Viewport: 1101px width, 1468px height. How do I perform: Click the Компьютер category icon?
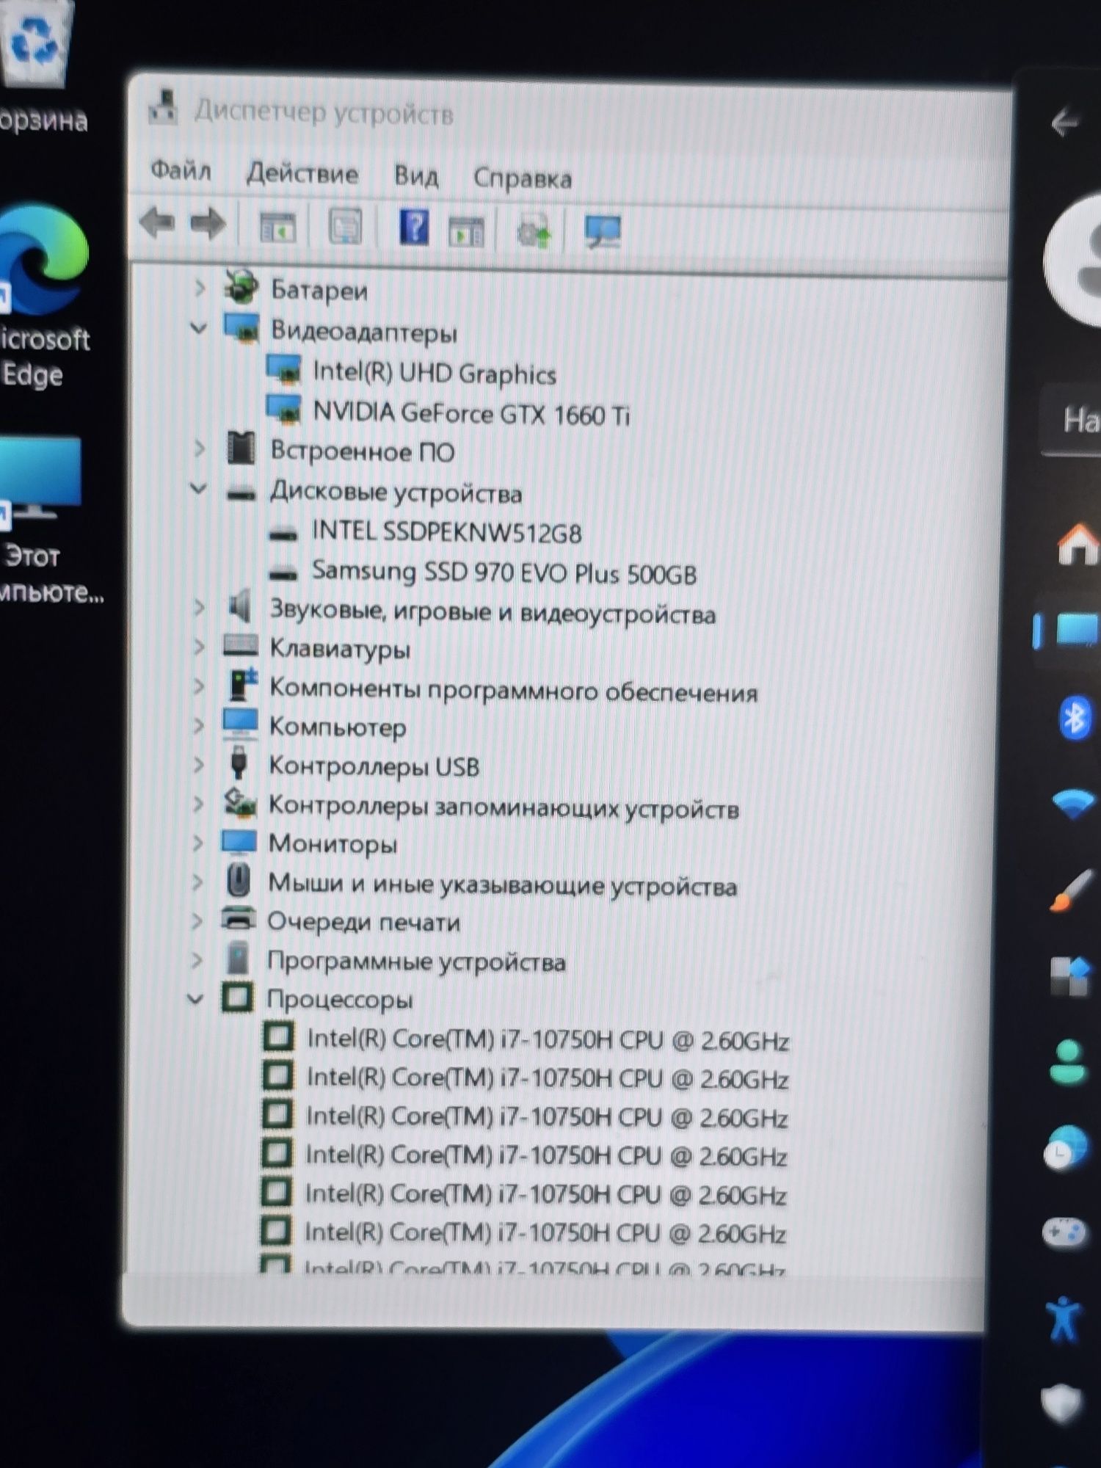pyautogui.click(x=240, y=724)
